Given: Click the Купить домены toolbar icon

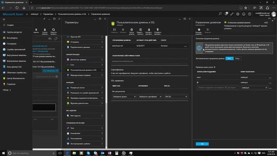Looking at the screenshot, I should coord(132,29).
